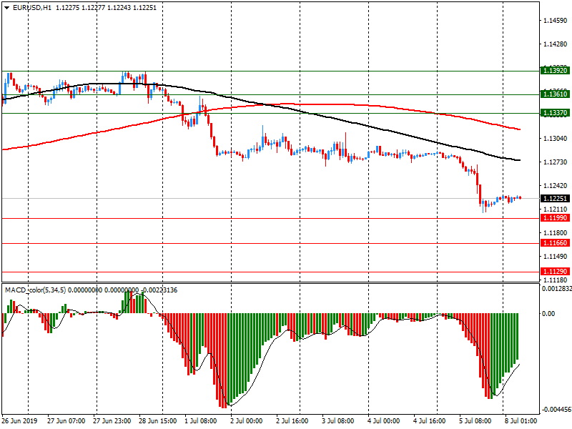Select the 1.13920 green resistance level label
This screenshot has height=429, width=572.
pyautogui.click(x=556, y=70)
